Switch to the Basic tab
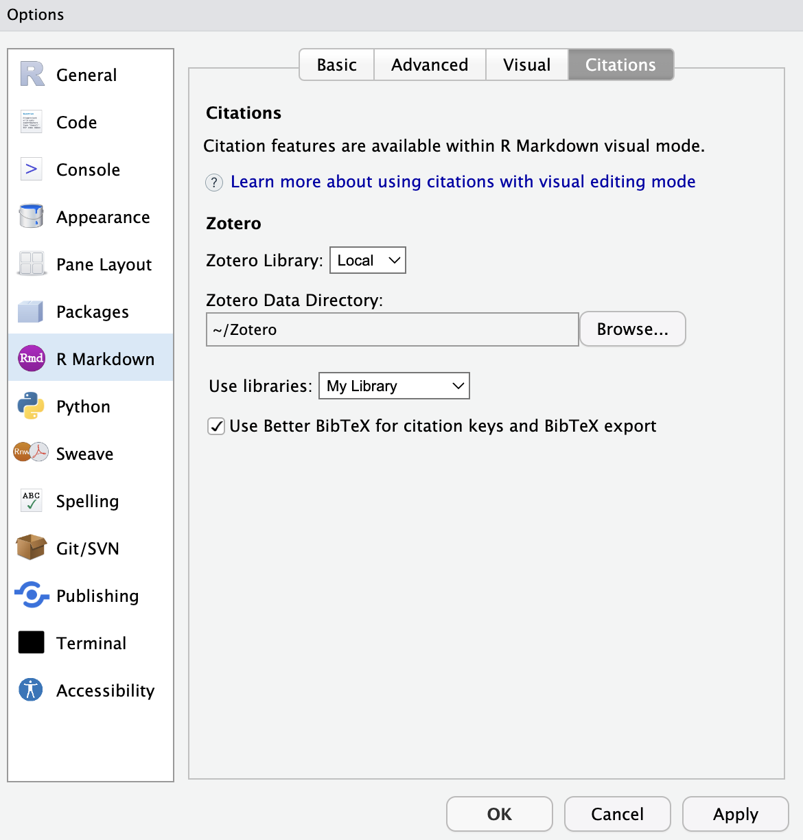803x840 pixels. 336,65
